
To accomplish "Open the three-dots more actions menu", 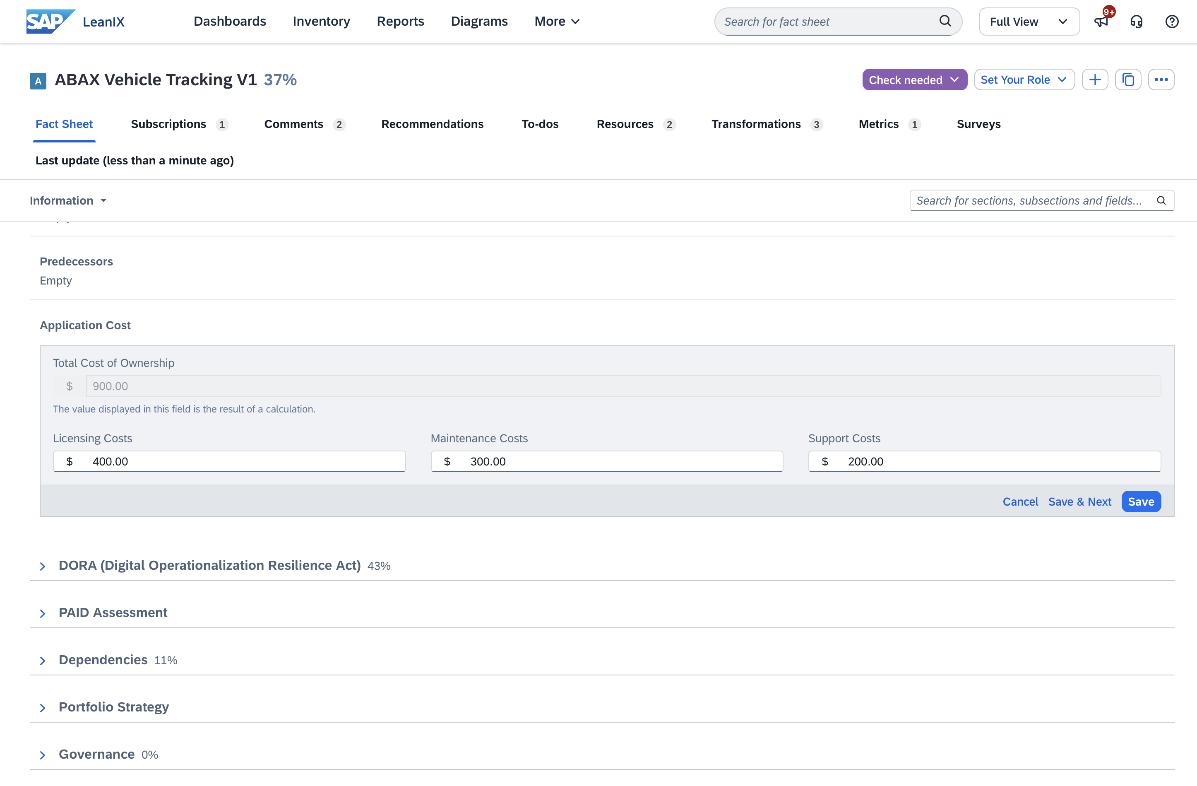I will [1161, 80].
